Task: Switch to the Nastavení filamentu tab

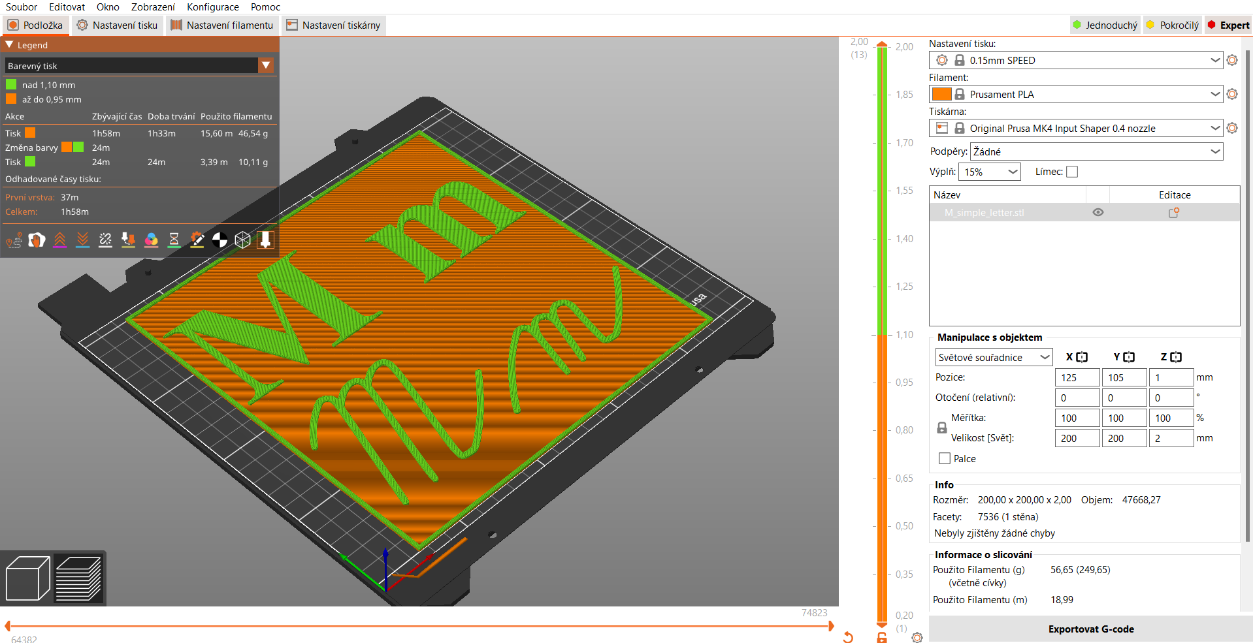Action: pyautogui.click(x=222, y=25)
